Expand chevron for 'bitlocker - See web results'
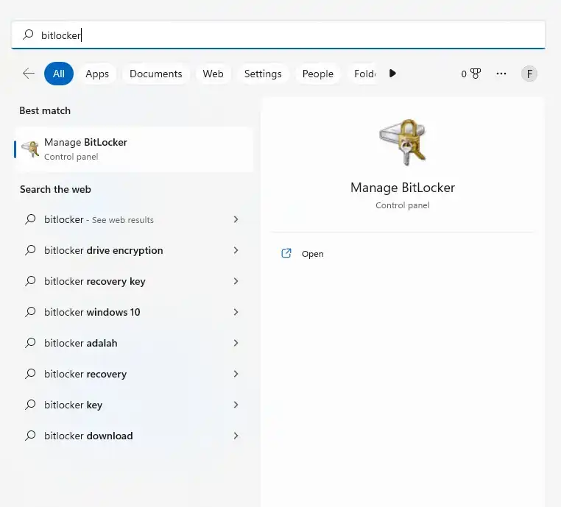Screen dimensions: 561x507 (236, 219)
